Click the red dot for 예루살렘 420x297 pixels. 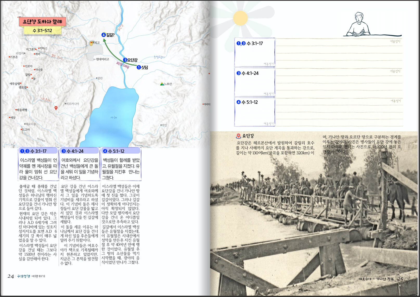pyautogui.click(x=21, y=83)
